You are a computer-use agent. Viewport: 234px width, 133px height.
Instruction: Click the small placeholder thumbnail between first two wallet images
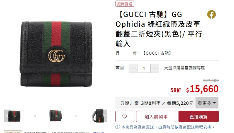click(x=35, y=116)
